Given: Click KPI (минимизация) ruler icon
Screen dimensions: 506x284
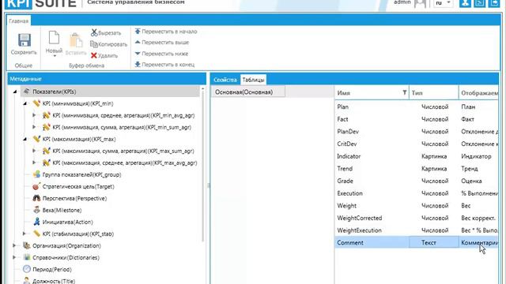Looking at the screenshot, I should click(x=36, y=103).
